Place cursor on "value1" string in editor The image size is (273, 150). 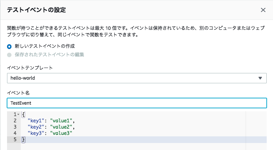(x=61, y=121)
